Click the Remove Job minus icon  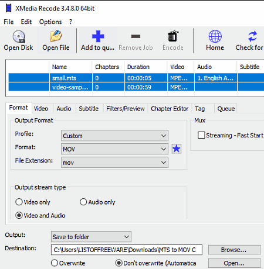click(x=136, y=36)
